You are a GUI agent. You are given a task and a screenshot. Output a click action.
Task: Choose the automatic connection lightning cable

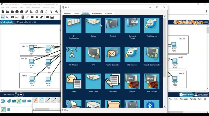click(x=36, y=100)
